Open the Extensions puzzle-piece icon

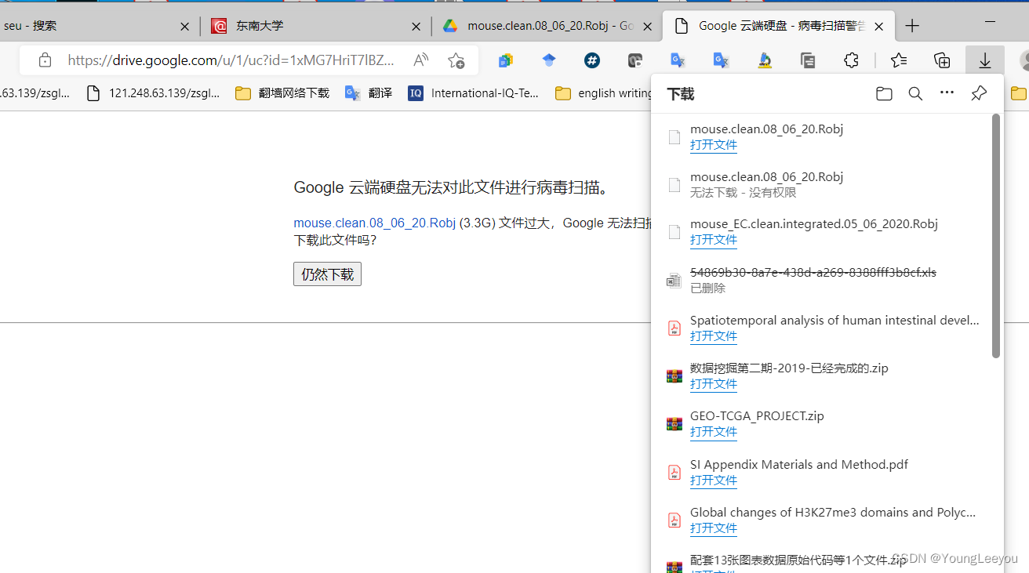tap(851, 60)
